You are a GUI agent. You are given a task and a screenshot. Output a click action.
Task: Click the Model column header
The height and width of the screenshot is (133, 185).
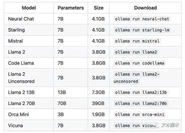(29, 8)
